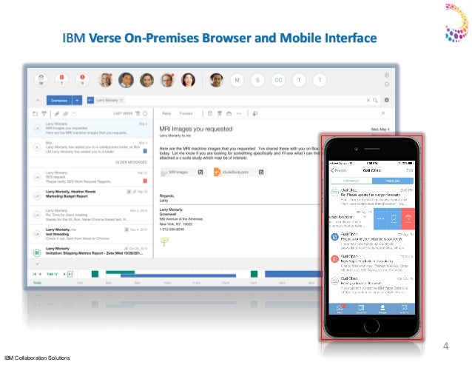Click the folder icon in message toolbar
The height and width of the screenshot is (365, 472).
point(229,113)
